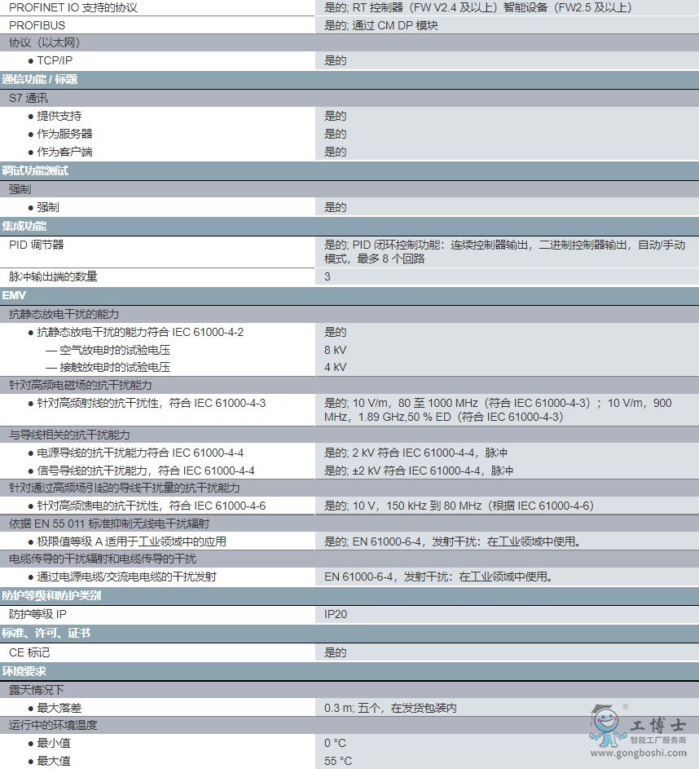Click the value '是的; EN 61000-6-4，发射干扰'
Screen dimensions: 699x769
(453, 542)
